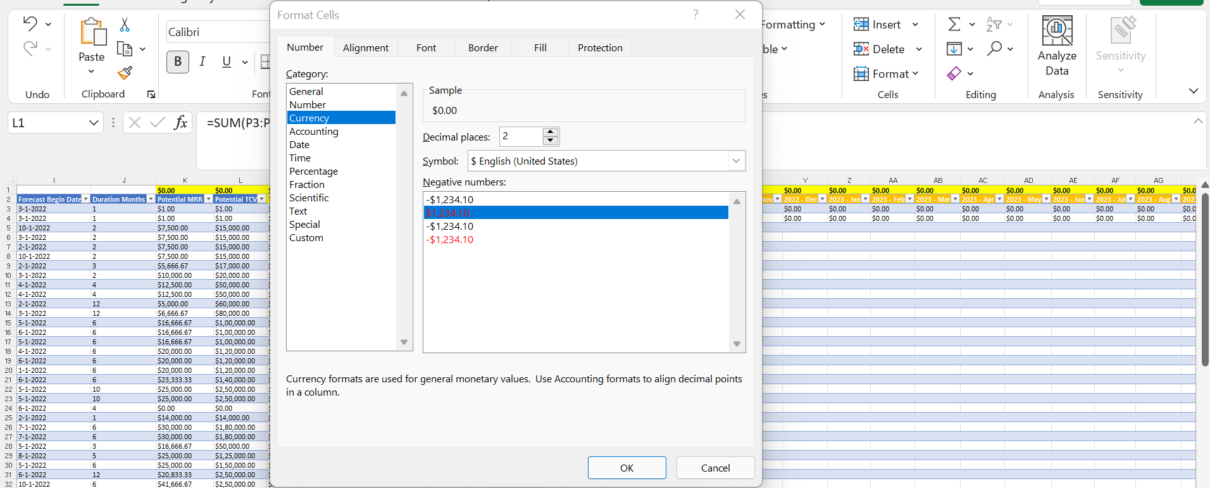Image resolution: width=1210 pixels, height=488 pixels.
Task: Switch to the Fill tab
Action: 540,47
